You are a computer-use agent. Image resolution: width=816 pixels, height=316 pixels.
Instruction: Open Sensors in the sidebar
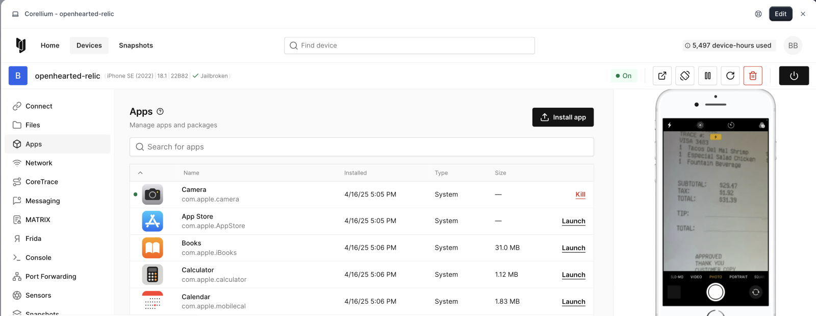(57, 295)
